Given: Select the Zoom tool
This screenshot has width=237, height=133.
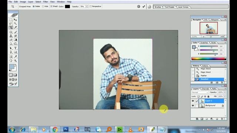Looking at the screenshot, I should (x=15, y=61).
